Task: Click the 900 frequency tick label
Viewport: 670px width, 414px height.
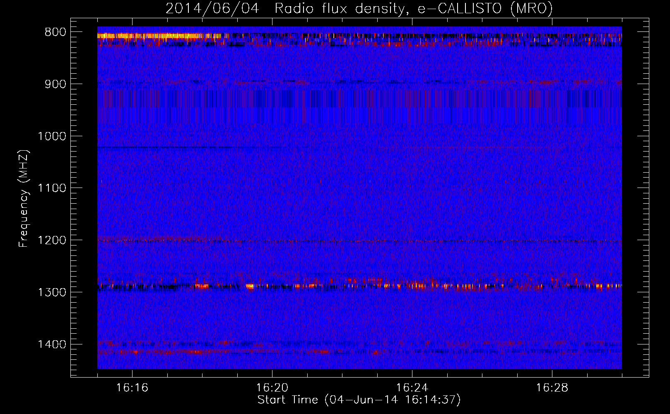Action: (x=55, y=84)
